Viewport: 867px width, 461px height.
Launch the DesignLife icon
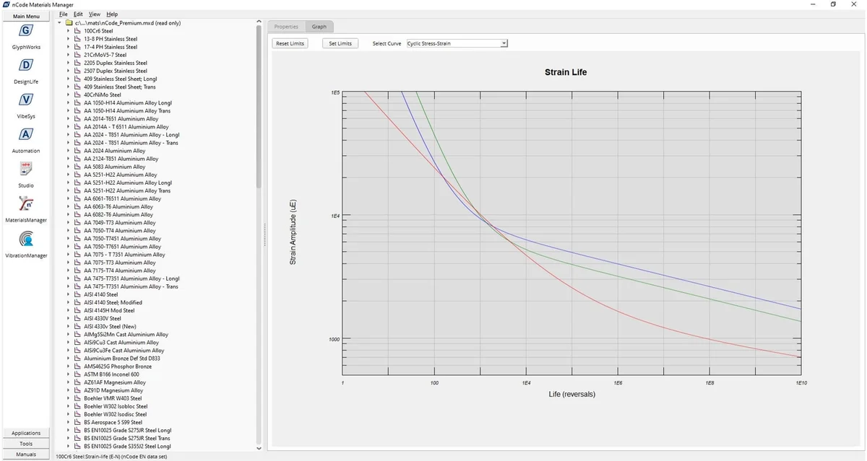[x=26, y=66]
